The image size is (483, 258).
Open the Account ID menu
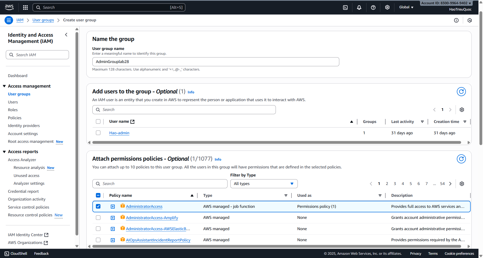point(445,3)
